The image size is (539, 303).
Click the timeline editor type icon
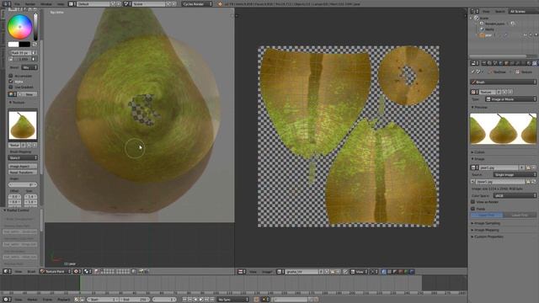click(7, 300)
